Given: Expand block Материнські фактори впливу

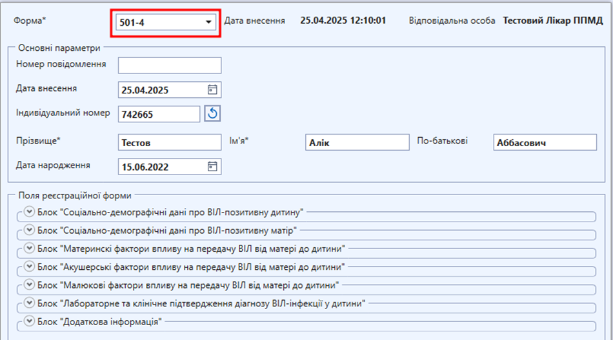Looking at the screenshot, I should 29,247.
